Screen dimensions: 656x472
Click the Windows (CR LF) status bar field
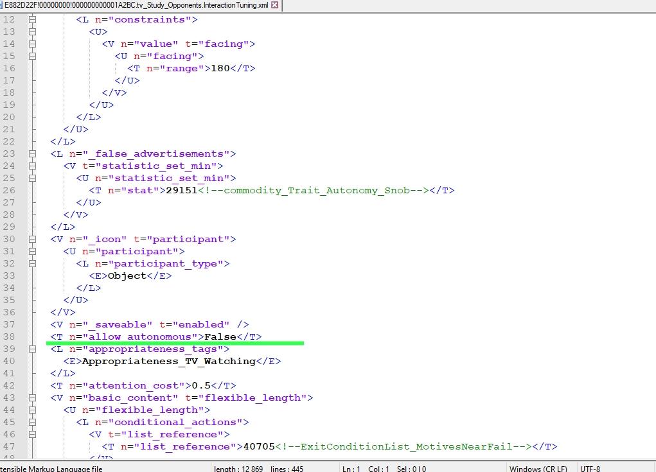[x=538, y=468]
